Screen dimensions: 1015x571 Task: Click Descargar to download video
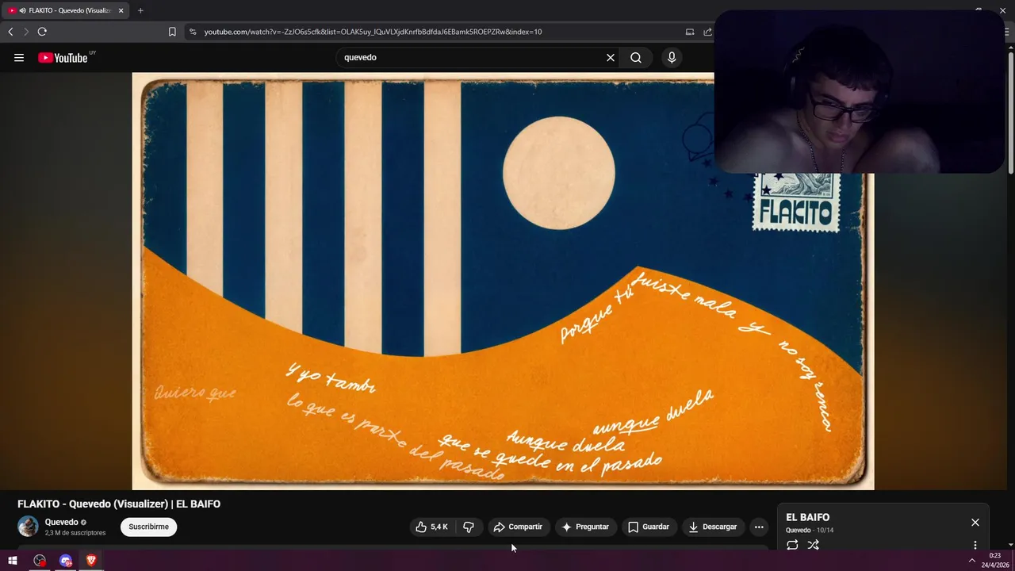[x=713, y=527]
